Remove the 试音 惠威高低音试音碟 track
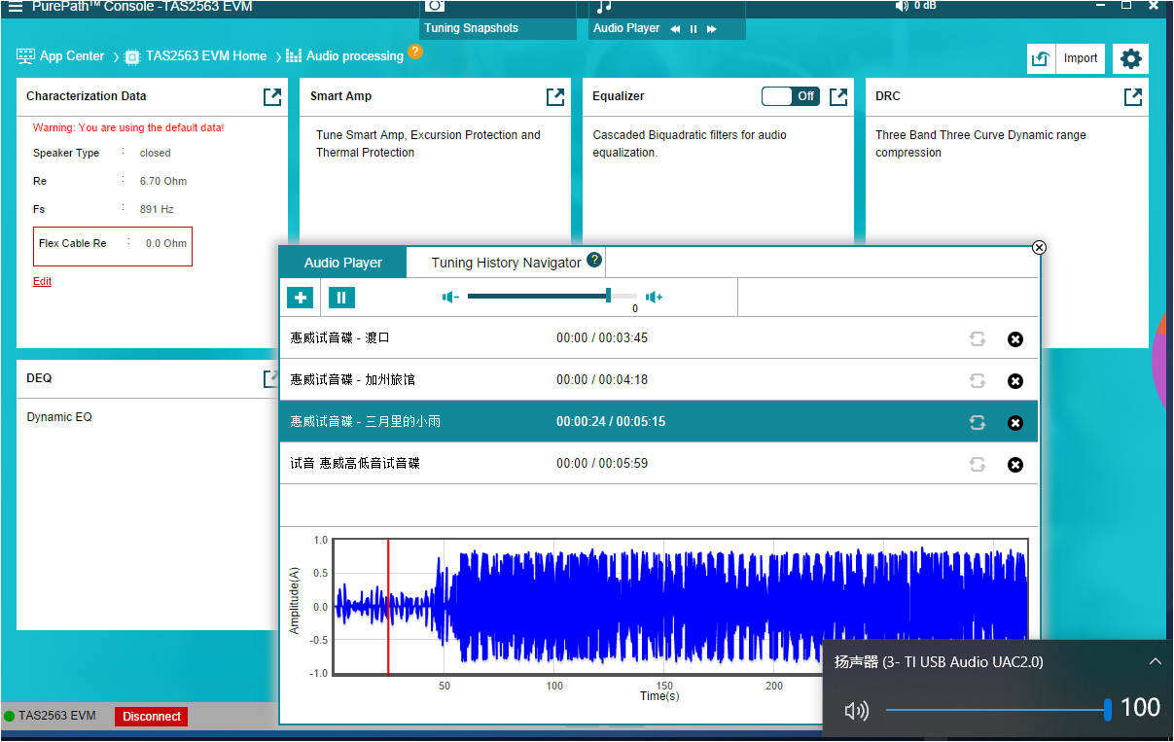1174x742 pixels. coord(1015,465)
